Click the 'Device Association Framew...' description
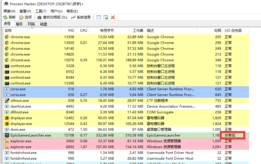Viewport: 261px width, 164px height. coord(171,106)
